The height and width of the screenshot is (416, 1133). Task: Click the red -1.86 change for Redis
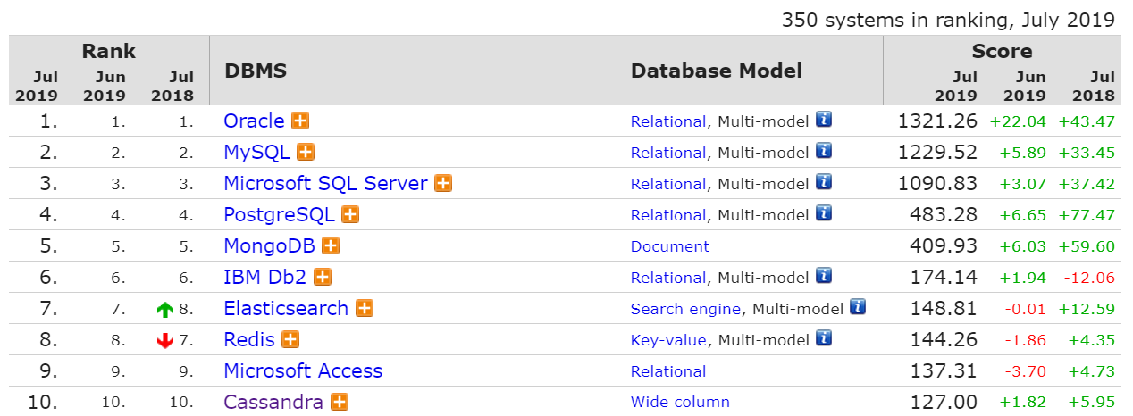coord(1024,340)
